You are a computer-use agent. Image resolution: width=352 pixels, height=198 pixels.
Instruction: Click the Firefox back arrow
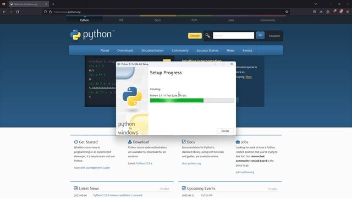click(4, 12)
